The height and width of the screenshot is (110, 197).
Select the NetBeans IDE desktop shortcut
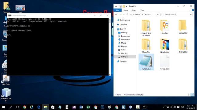point(6,94)
